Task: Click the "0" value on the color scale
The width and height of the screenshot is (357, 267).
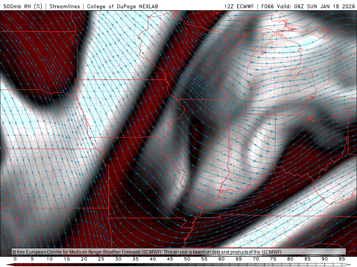Action: [15, 259]
